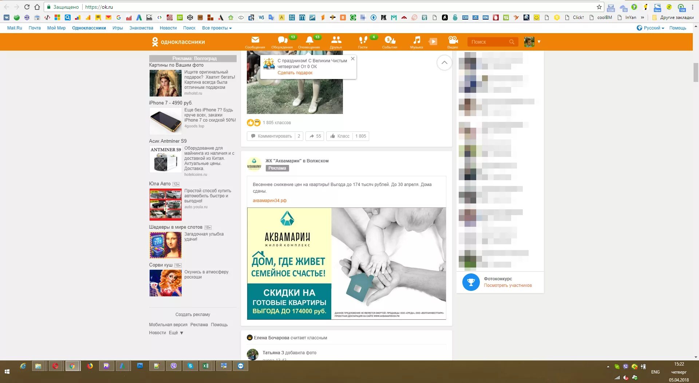
Task: Click Сделать подарок link in popup
Action: tap(295, 73)
